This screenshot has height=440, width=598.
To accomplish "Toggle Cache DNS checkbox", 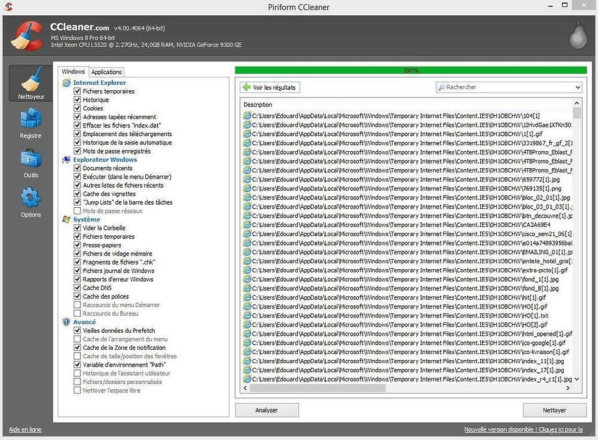I will [77, 288].
